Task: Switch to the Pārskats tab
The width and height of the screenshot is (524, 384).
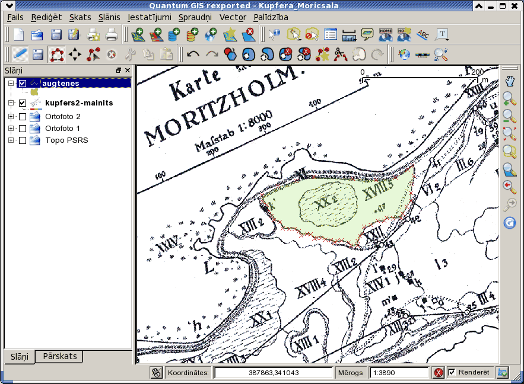Action: [60, 356]
